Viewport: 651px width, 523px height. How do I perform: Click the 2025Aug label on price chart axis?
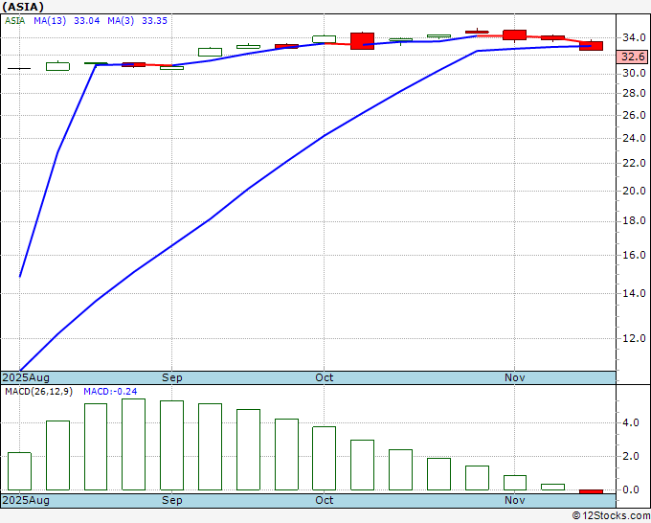point(26,377)
